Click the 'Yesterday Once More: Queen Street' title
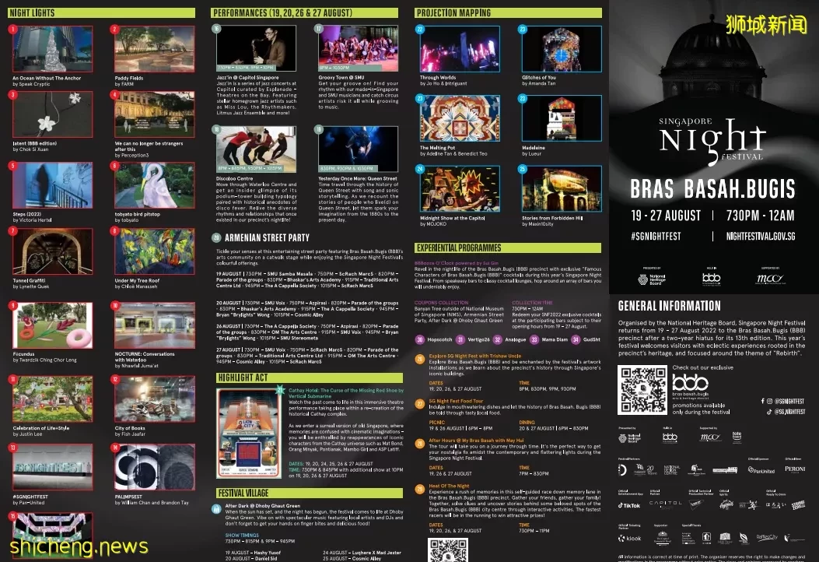Image resolution: width=819 pixels, height=562 pixels. click(358, 179)
